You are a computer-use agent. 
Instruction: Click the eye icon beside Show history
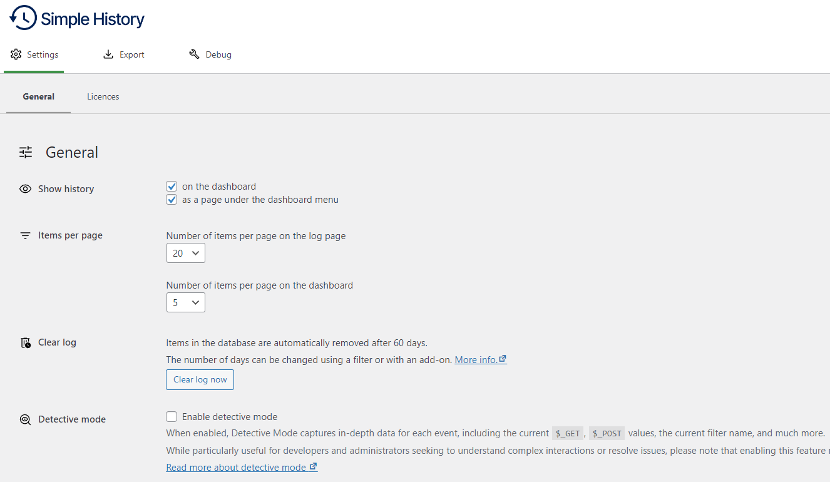pyautogui.click(x=25, y=188)
